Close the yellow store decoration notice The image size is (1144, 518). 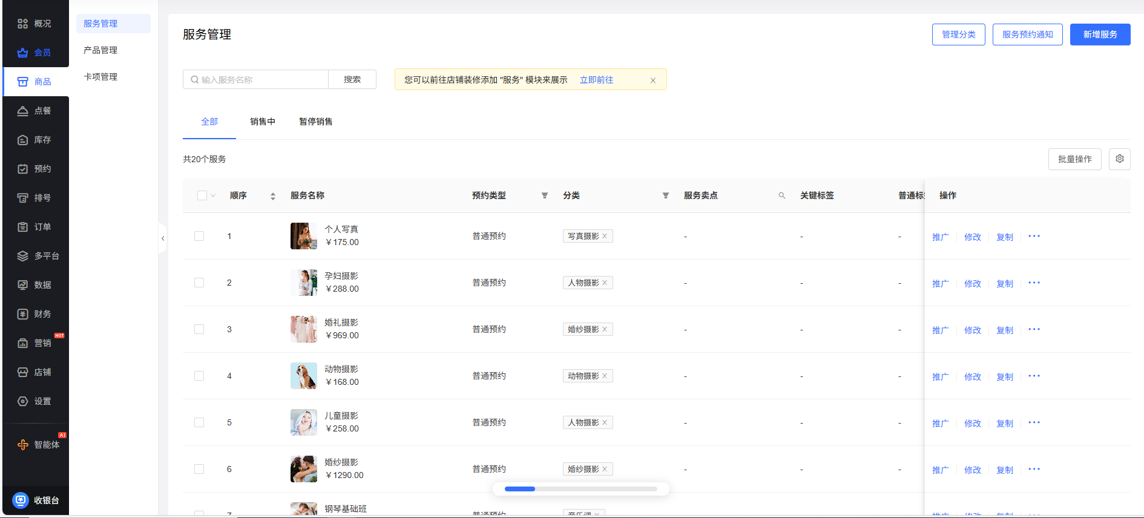pyautogui.click(x=653, y=80)
